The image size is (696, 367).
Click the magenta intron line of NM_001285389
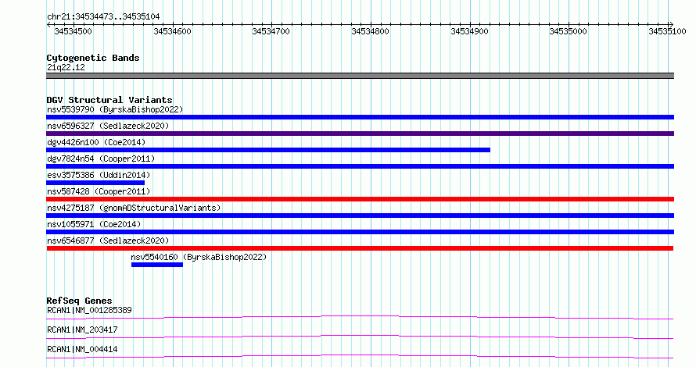point(360,317)
